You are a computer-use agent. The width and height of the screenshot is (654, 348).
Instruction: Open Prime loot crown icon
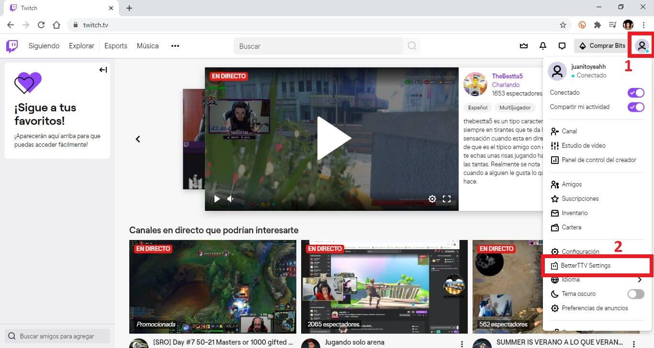click(x=524, y=46)
